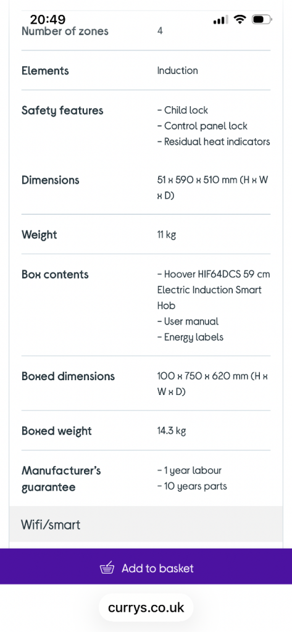Tap the Hoover HIF64DCS 59 cm text
This screenshot has width=292, height=632.
[214, 275]
